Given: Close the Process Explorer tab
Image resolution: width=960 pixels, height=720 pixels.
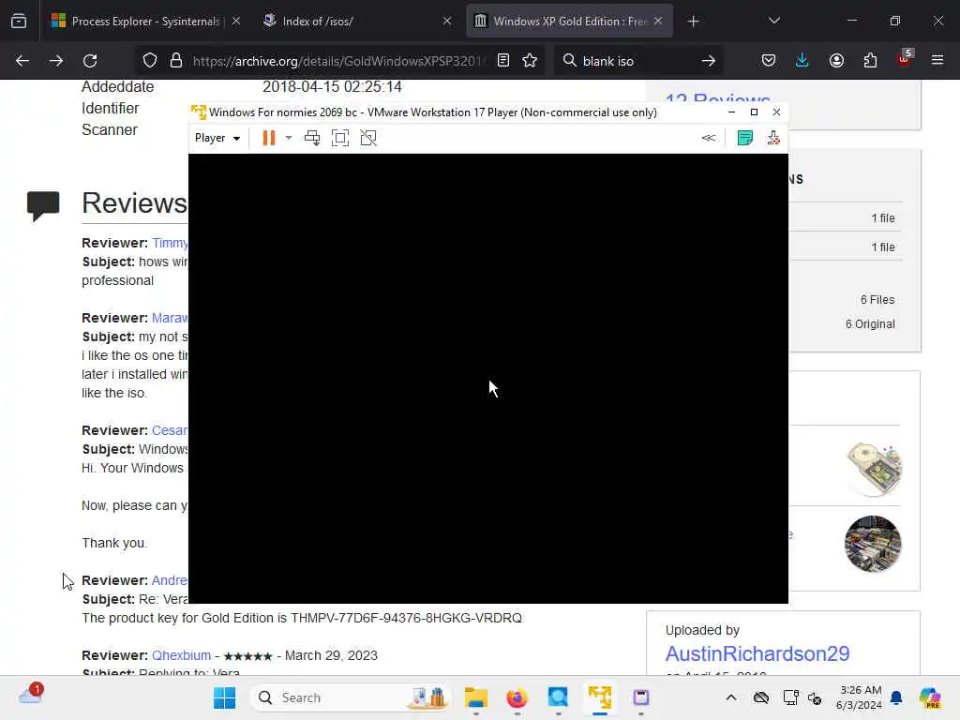Looking at the screenshot, I should [x=236, y=21].
